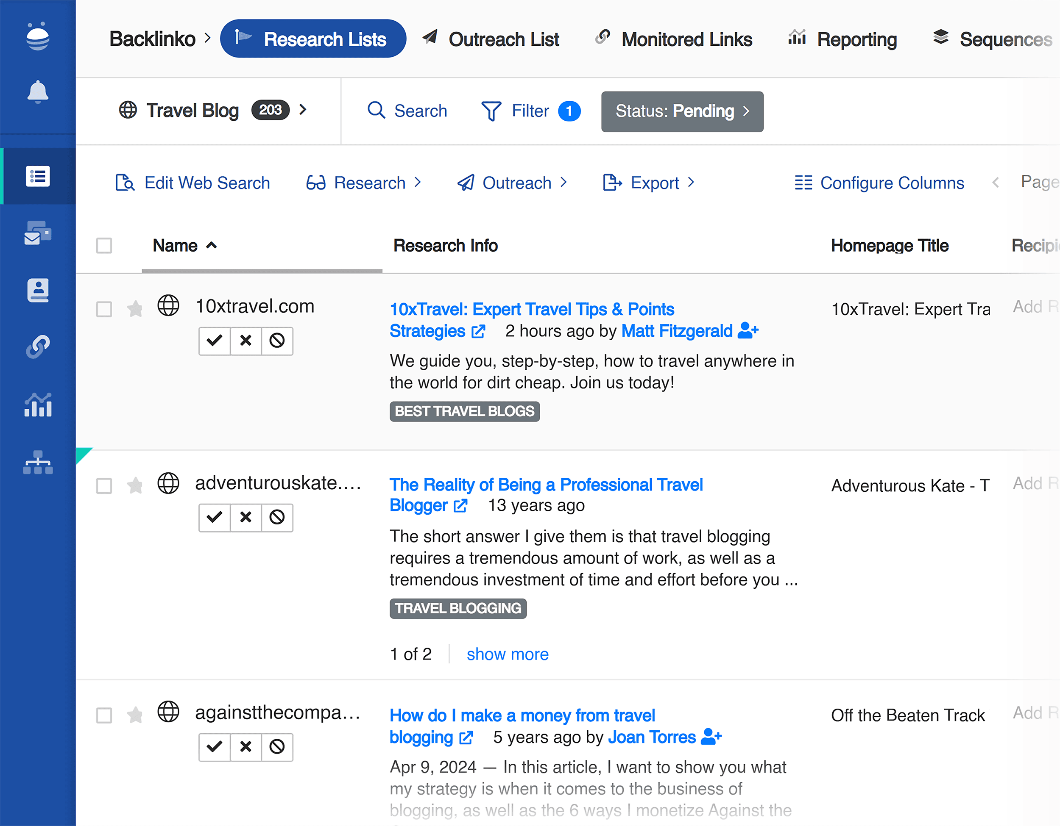Click Edit Web Search
This screenshot has height=826, width=1060.
[192, 183]
